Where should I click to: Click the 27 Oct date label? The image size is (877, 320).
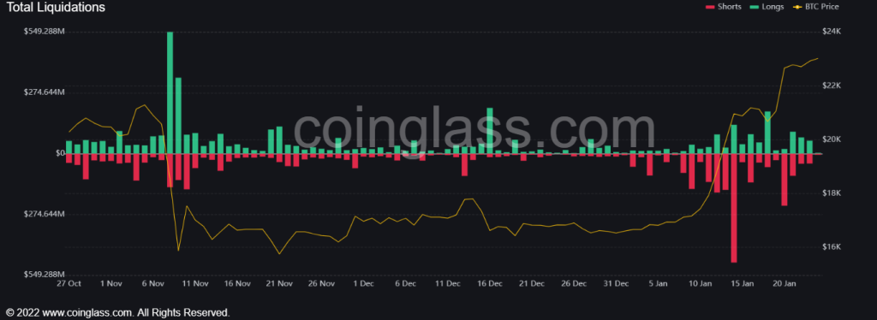[69, 284]
